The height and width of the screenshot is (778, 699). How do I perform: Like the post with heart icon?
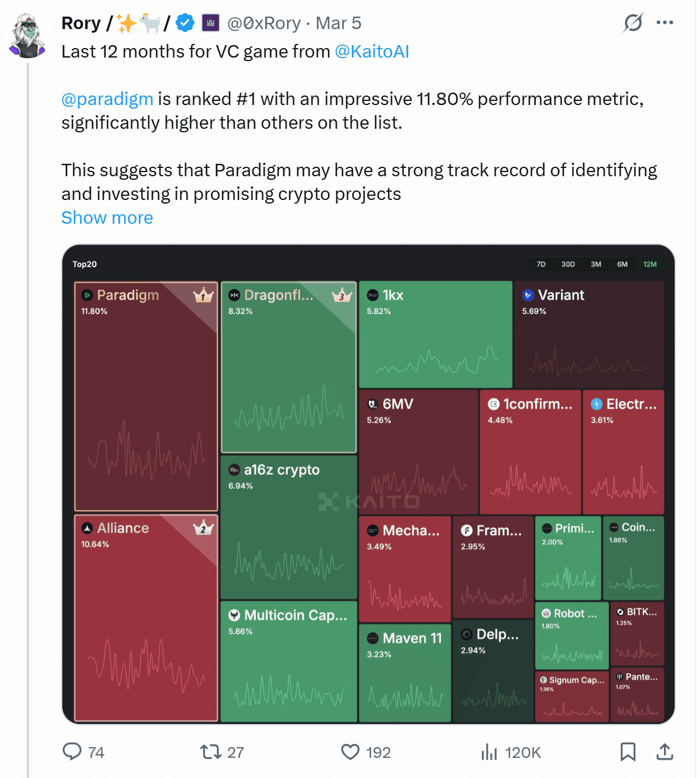pyautogui.click(x=350, y=752)
